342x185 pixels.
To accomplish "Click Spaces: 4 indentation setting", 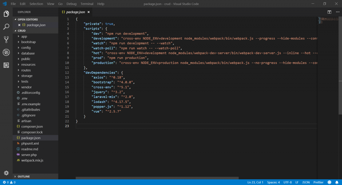I will click(x=273, y=182).
